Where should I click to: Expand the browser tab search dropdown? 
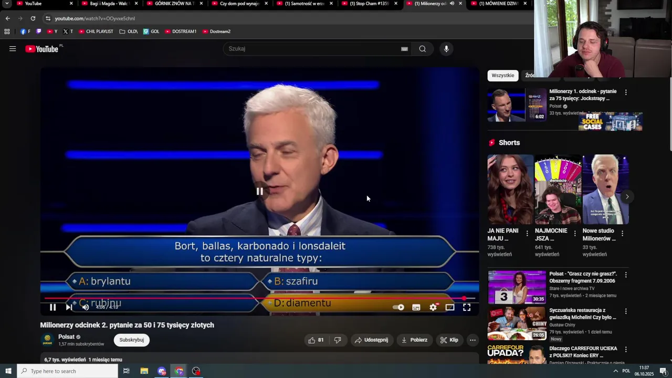(7, 4)
